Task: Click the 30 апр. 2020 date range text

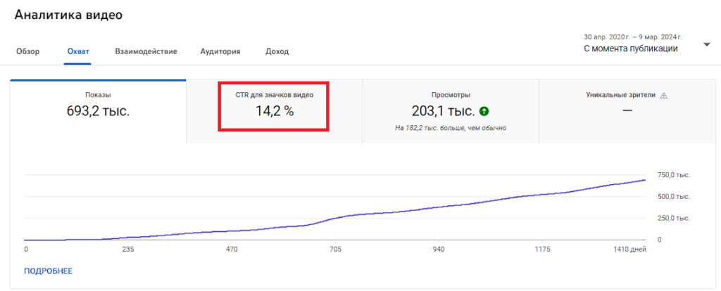Action: (632, 37)
